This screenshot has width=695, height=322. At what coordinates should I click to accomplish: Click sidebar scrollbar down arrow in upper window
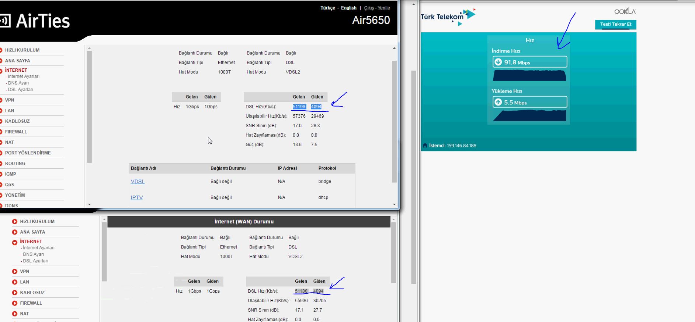point(89,204)
